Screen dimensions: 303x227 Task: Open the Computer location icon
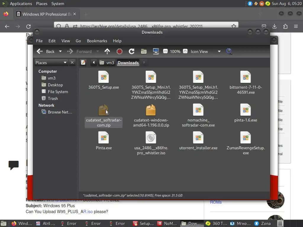[x=156, y=51]
